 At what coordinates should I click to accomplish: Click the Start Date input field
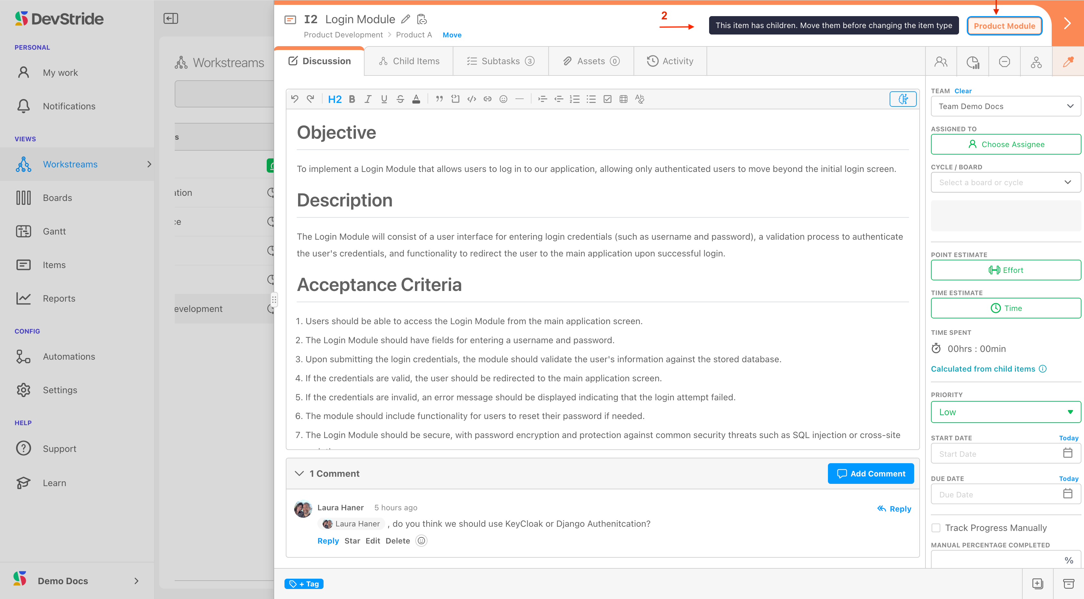point(997,454)
